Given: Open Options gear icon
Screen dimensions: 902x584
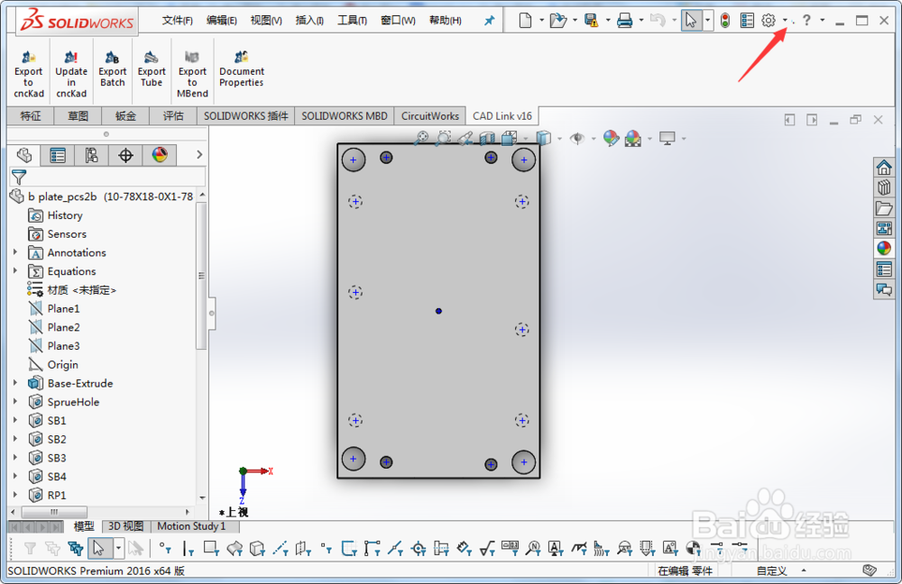Looking at the screenshot, I should click(x=768, y=21).
